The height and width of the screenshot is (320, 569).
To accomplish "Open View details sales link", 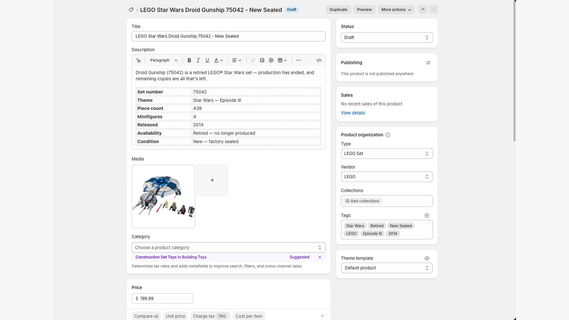I will (x=353, y=113).
